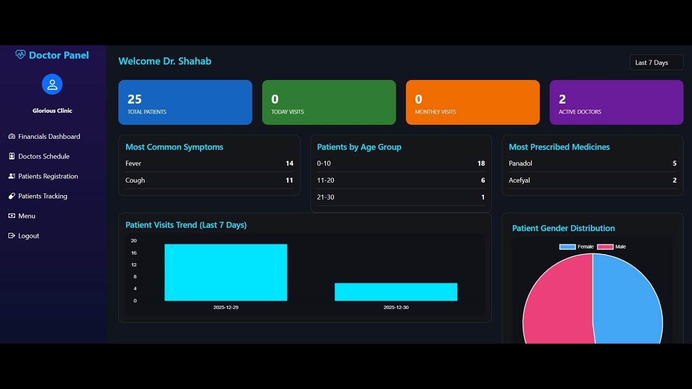Viewport: 692px width, 389px height.
Task: Click the Patient Gender Distribution heading
Action: (563, 228)
